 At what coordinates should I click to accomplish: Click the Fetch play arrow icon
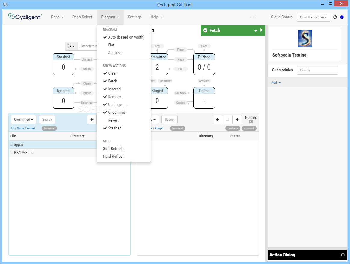(x=261, y=30)
